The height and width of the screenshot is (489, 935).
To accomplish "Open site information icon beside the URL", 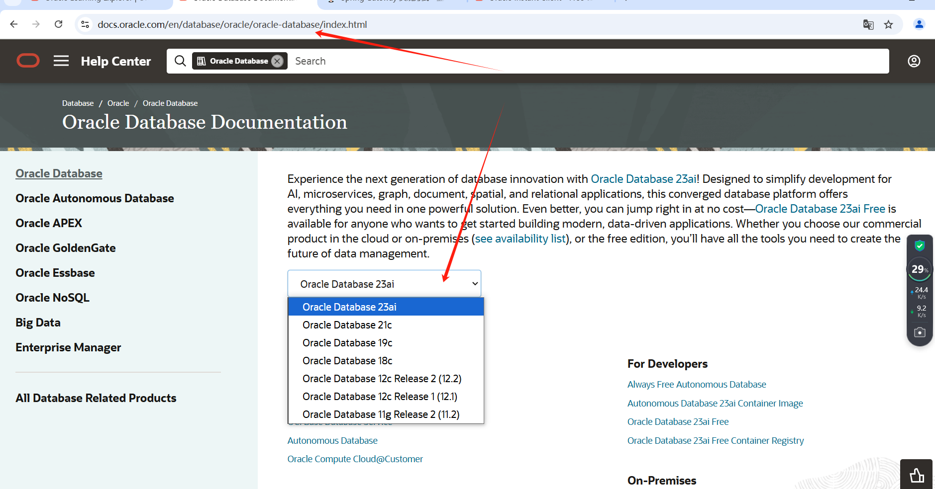I will tap(85, 24).
